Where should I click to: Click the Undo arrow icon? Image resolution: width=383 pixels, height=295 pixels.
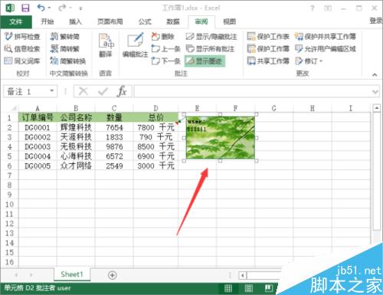point(41,8)
